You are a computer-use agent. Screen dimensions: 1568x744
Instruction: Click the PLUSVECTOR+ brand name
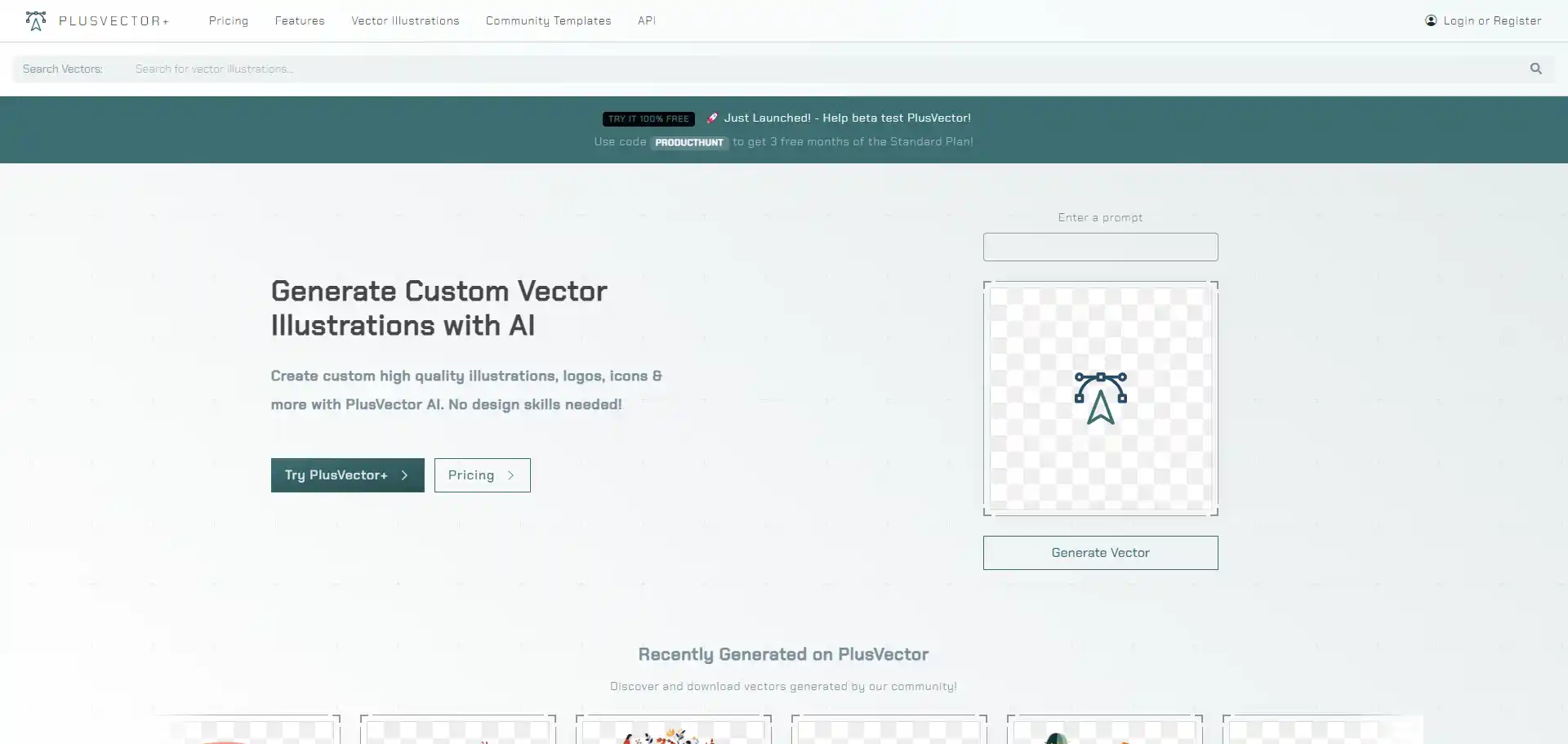[114, 20]
